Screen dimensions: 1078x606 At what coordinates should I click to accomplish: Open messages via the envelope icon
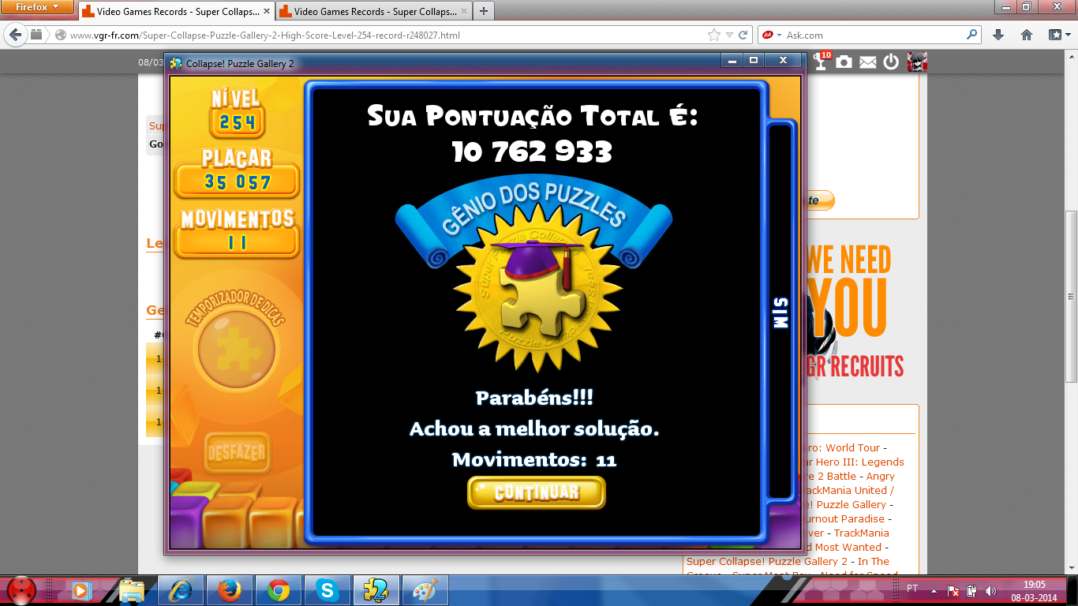pyautogui.click(x=868, y=62)
